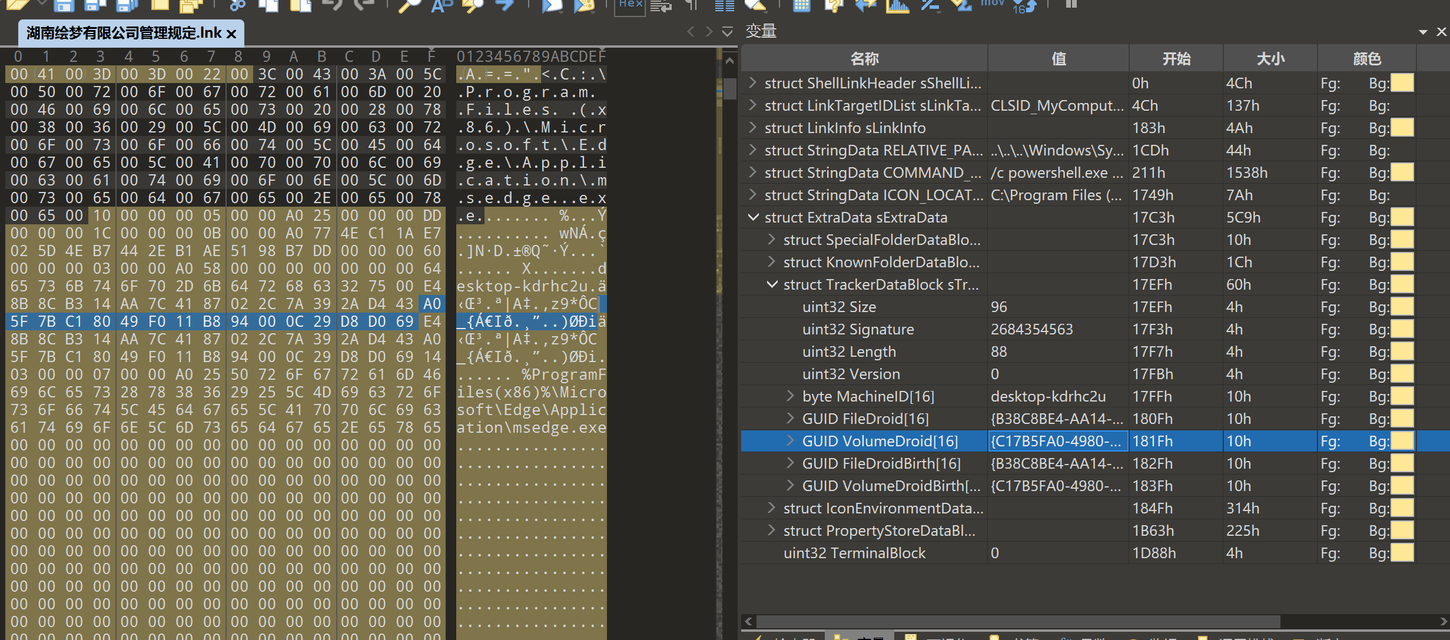Image resolution: width=1450 pixels, height=640 pixels.
Task: Click the Cut scissors icon
Action: [237, 5]
